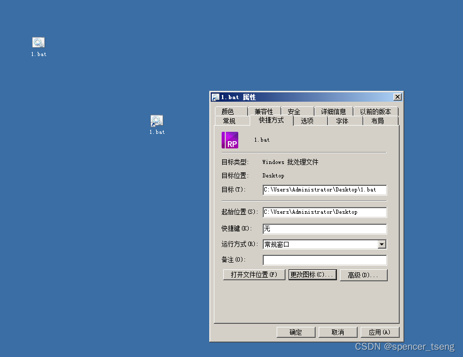
Task: Click inside the 目标 text field
Action: click(x=324, y=190)
